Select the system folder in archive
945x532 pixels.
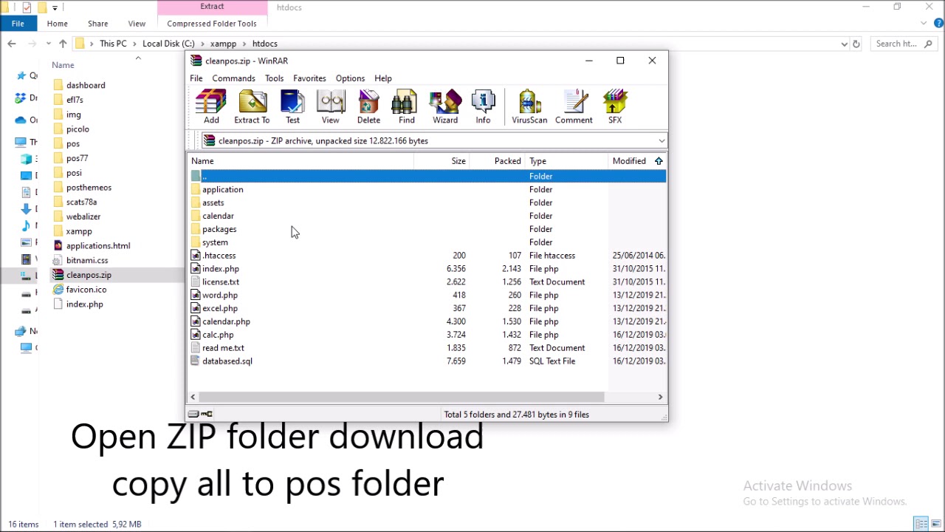pos(215,242)
